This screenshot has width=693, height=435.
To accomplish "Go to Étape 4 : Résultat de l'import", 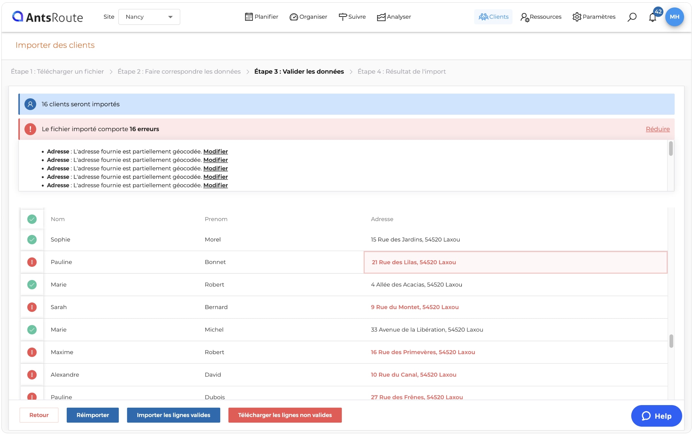I will click(x=401, y=71).
